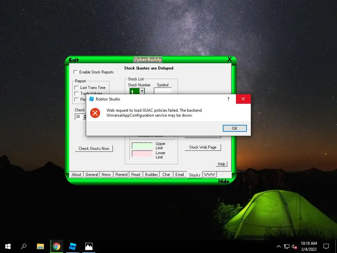Click 'Stock Quotes are Delayed' heading
Viewport: 337px width, 253px height.
click(149, 68)
